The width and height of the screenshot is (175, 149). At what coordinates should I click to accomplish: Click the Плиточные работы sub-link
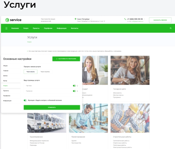point(119,145)
